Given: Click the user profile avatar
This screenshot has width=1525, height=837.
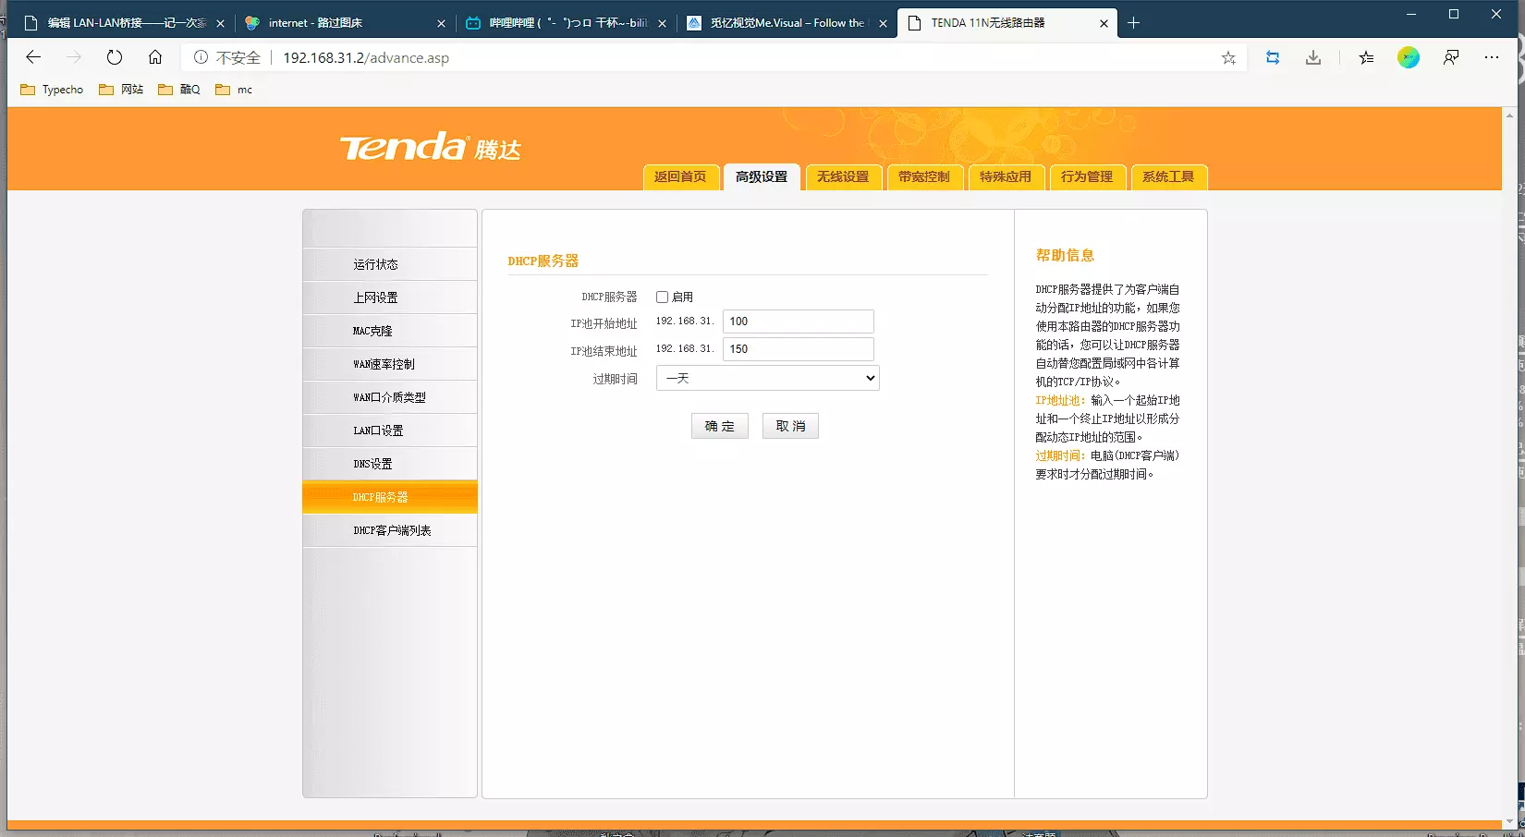Looking at the screenshot, I should (x=1408, y=57).
